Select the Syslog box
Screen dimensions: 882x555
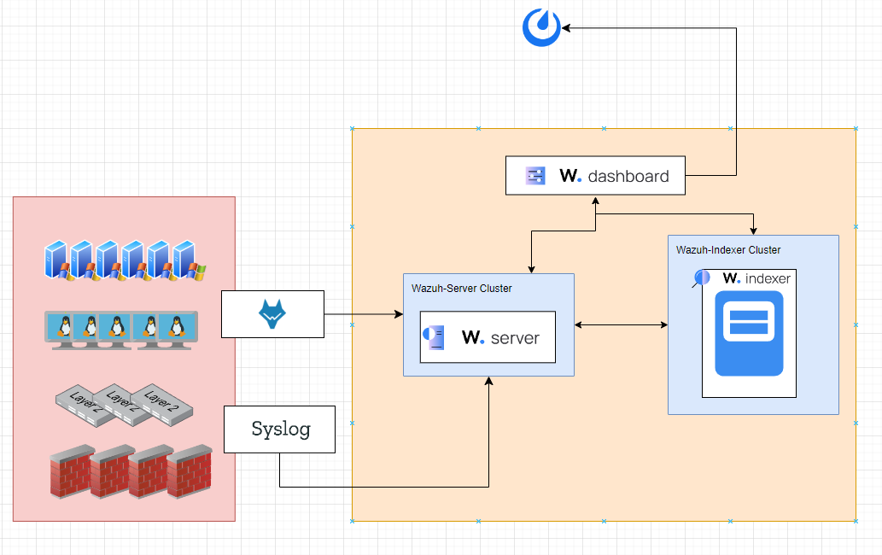pyautogui.click(x=279, y=429)
